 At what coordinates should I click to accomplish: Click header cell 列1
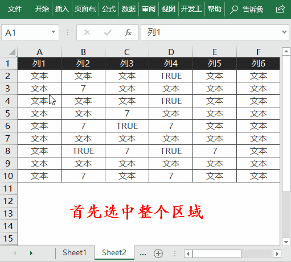39,64
